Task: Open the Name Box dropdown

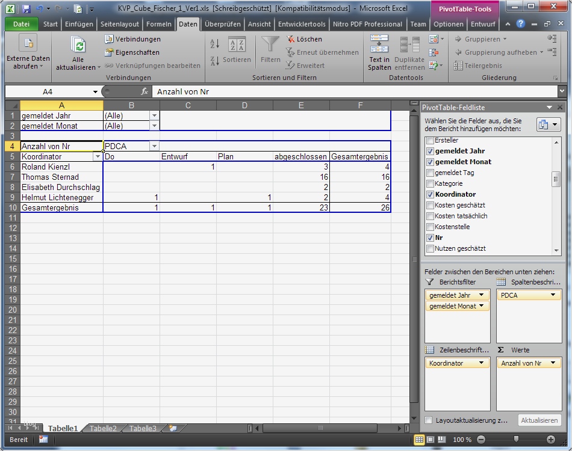Action: 95,92
